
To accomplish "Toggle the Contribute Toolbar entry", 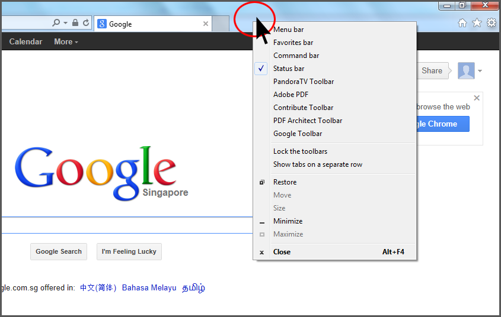I will click(335, 108).
